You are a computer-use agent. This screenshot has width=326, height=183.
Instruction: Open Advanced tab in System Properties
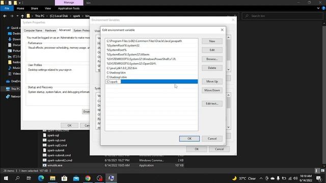(65, 30)
